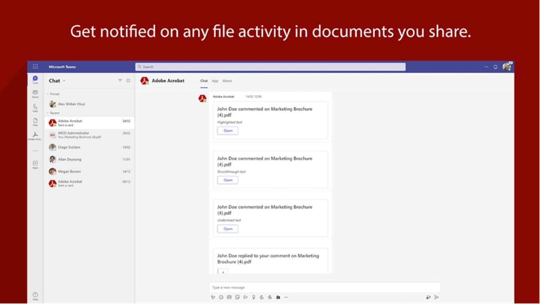The width and height of the screenshot is (540, 304).
Task: Open the notifications bell
Action: point(495,67)
